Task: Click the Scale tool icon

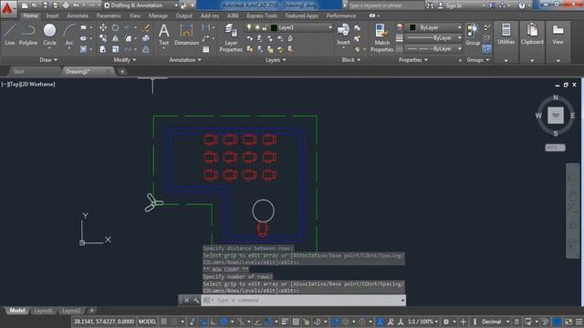Action: tap(116, 49)
